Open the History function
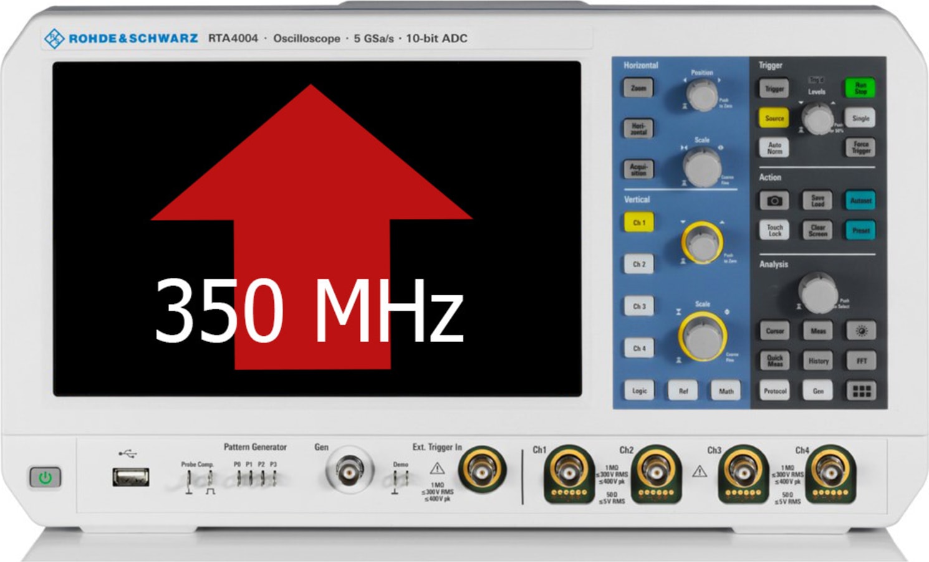 tap(818, 361)
